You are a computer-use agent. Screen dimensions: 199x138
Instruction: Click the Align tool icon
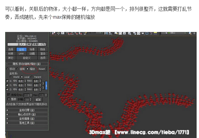point(110,33)
